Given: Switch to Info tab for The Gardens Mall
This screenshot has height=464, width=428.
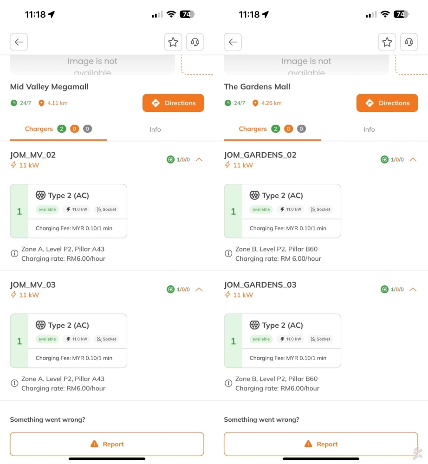Looking at the screenshot, I should 369,129.
